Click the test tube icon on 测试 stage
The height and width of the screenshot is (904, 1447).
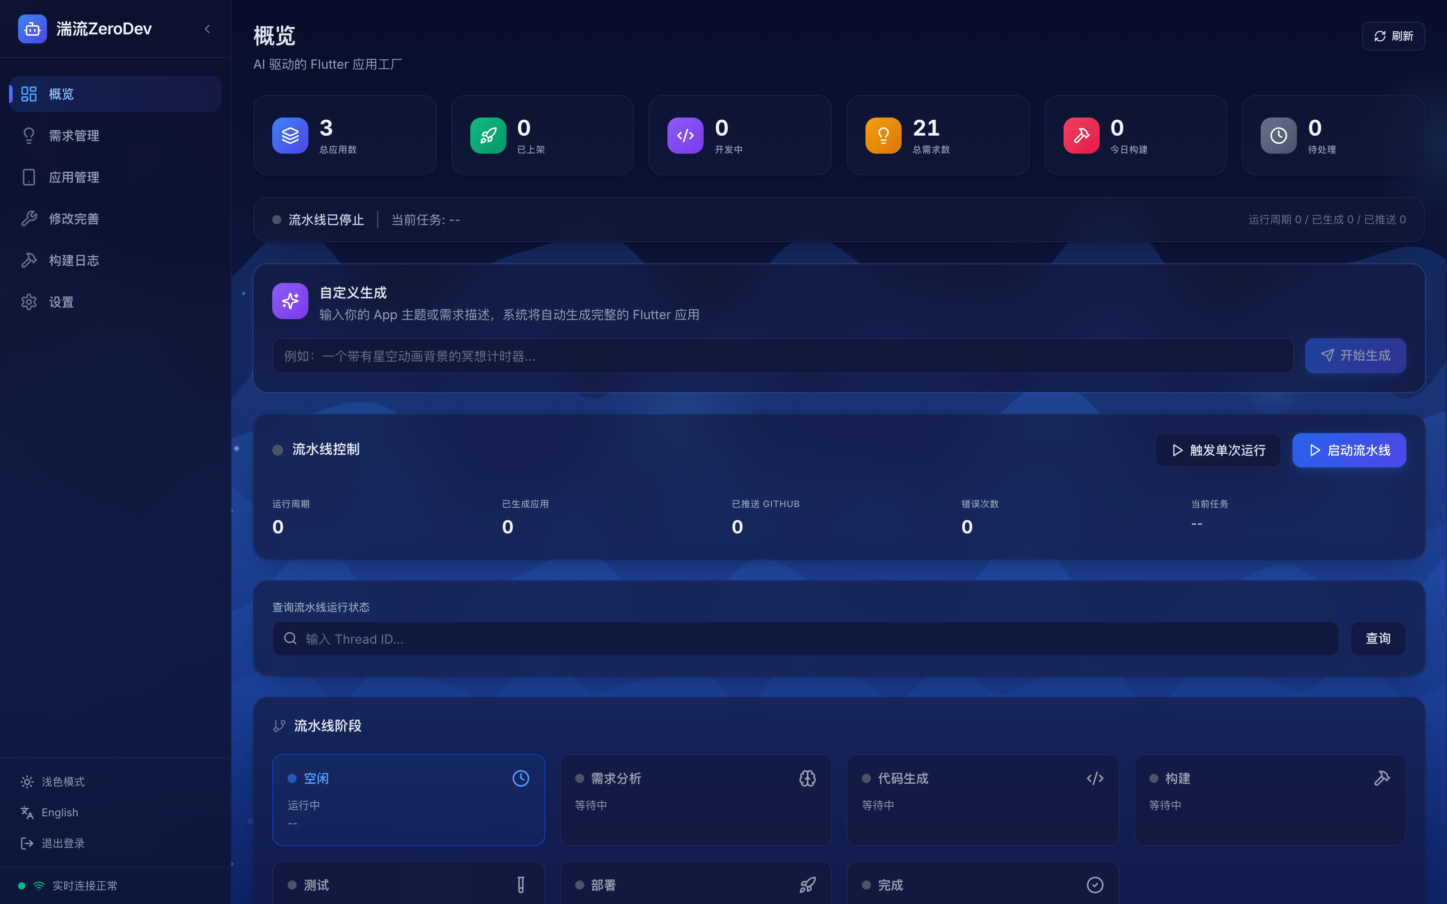(x=521, y=885)
